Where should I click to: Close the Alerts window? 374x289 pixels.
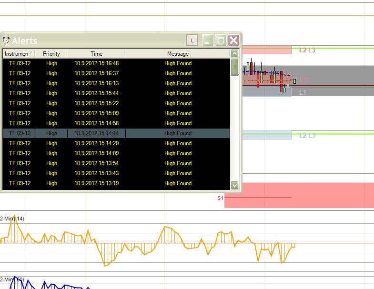(233, 40)
